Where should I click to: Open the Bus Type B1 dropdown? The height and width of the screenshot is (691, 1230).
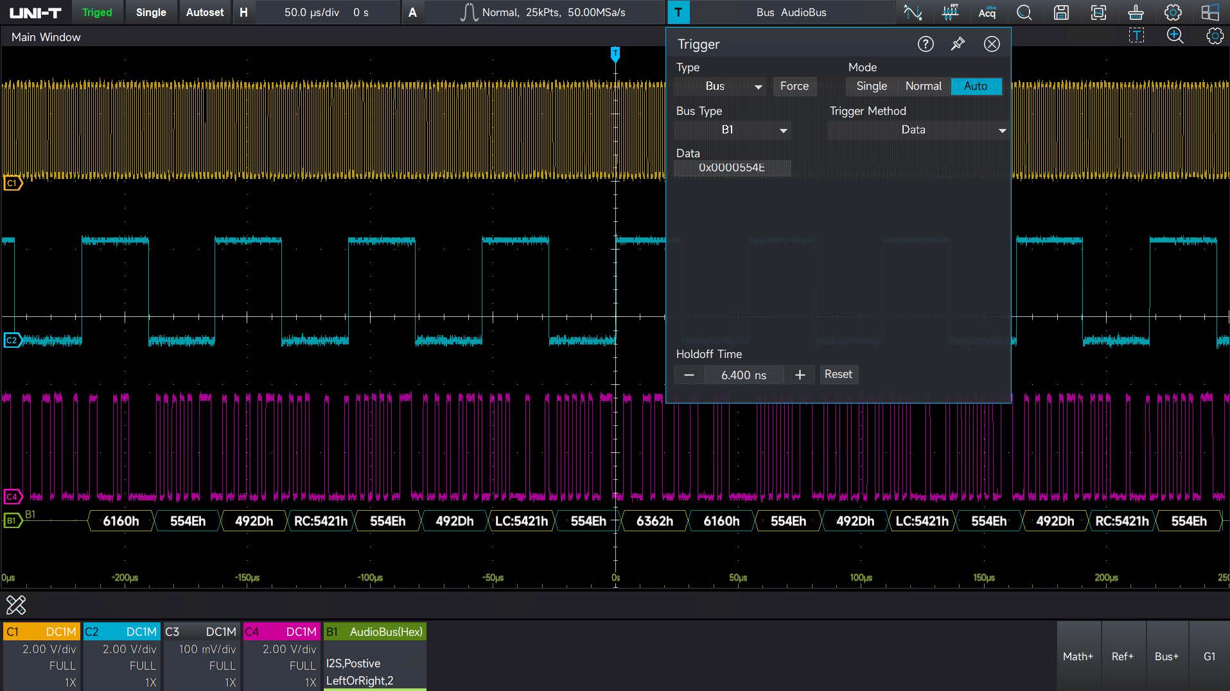click(733, 130)
